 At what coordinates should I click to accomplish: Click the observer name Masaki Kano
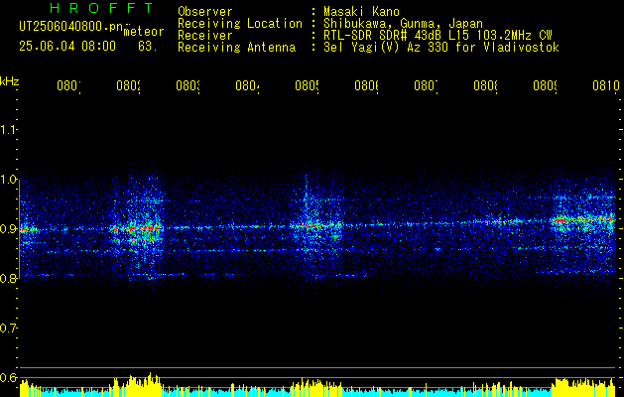(x=361, y=12)
